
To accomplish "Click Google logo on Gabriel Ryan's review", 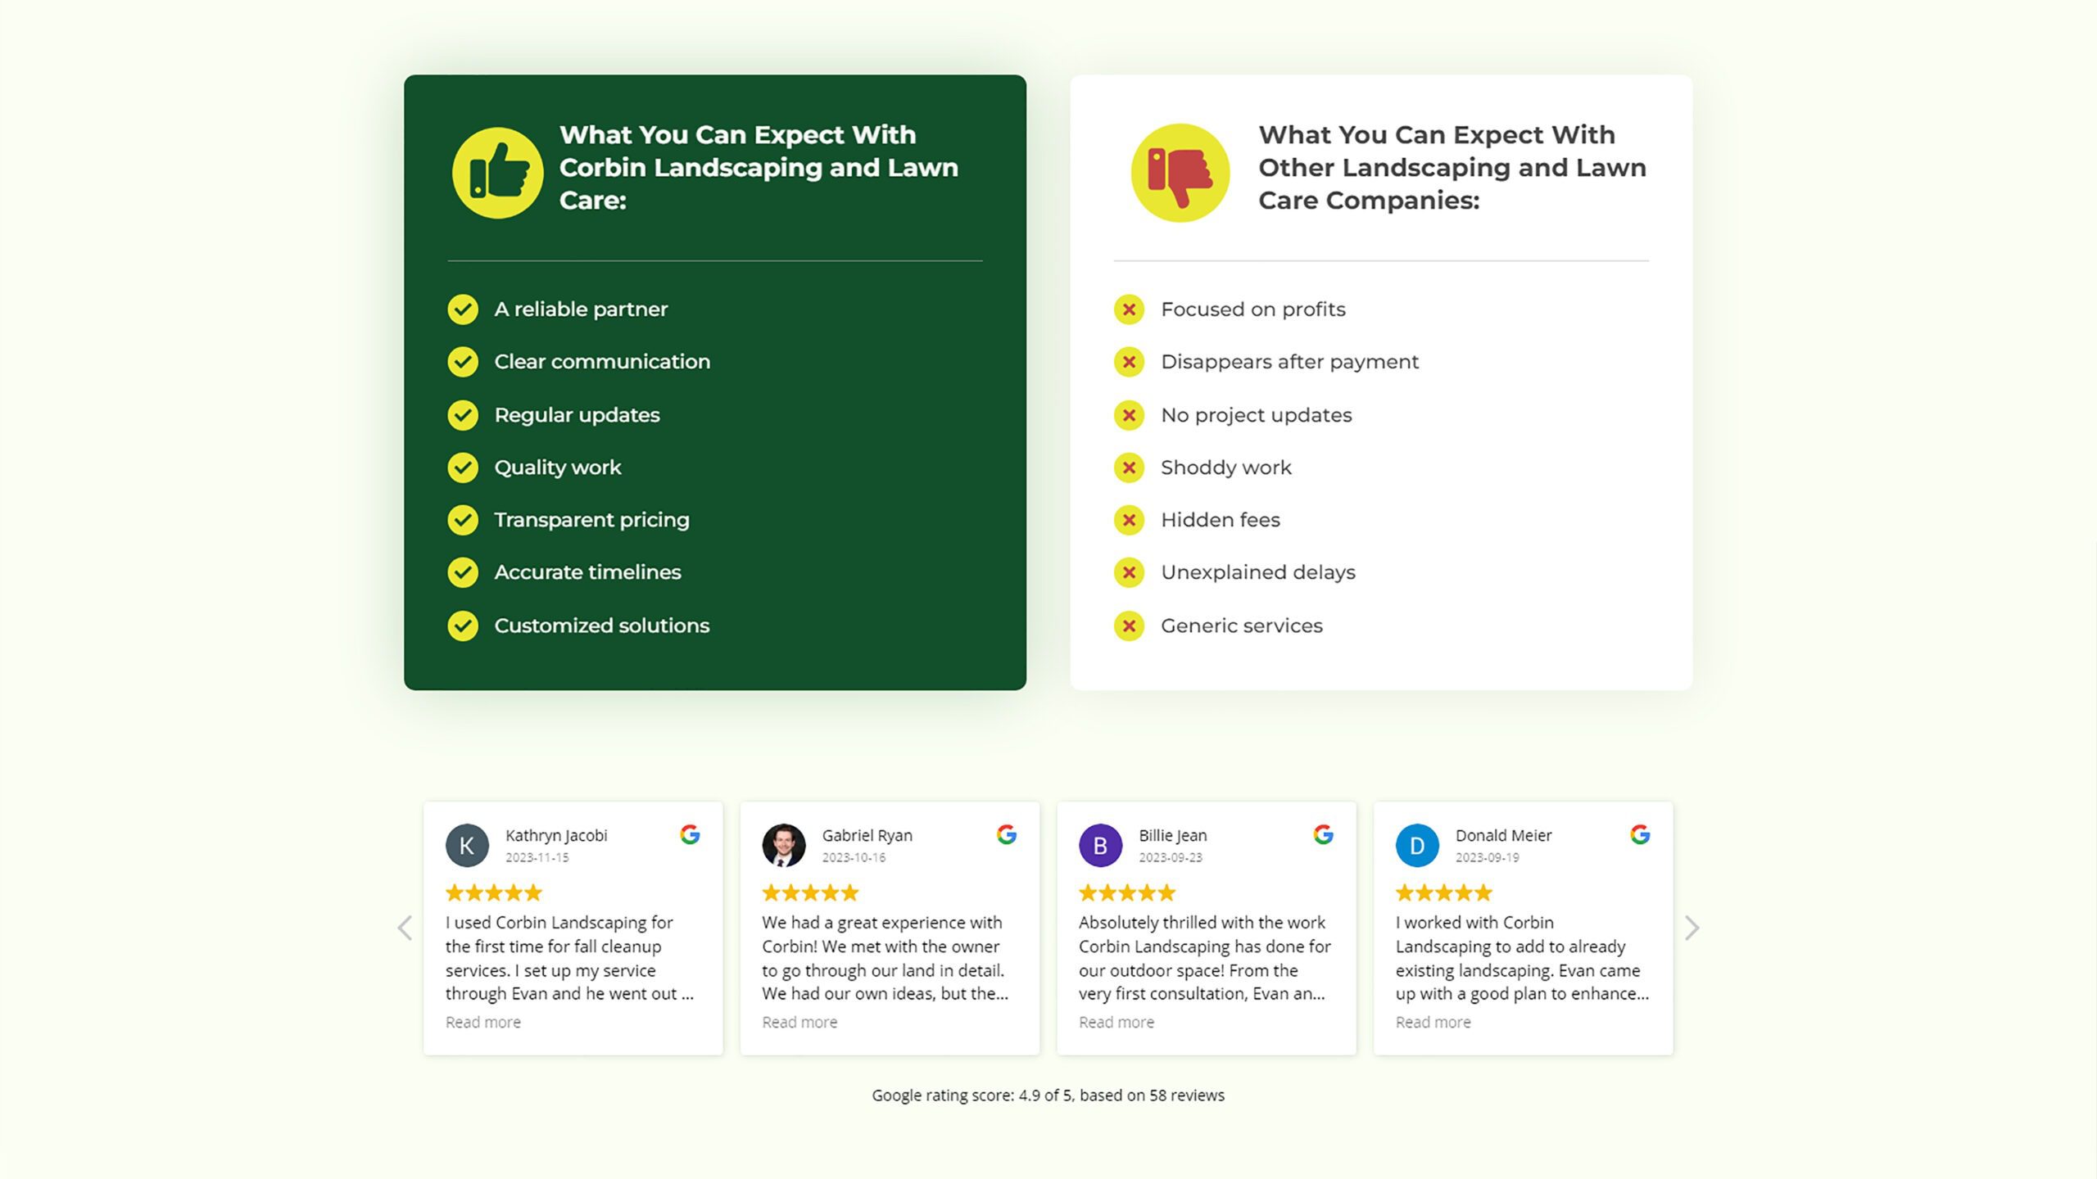I will point(1007,834).
